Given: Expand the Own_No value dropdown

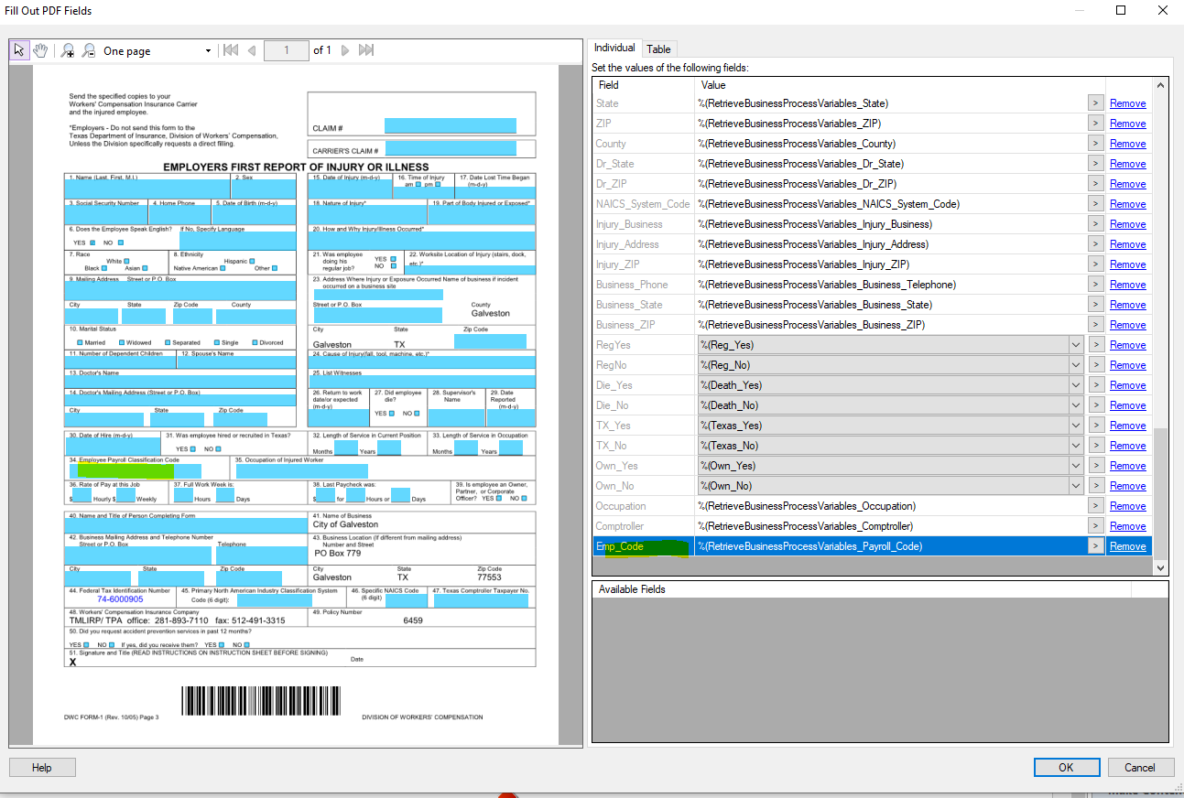Looking at the screenshot, I should (x=1075, y=486).
